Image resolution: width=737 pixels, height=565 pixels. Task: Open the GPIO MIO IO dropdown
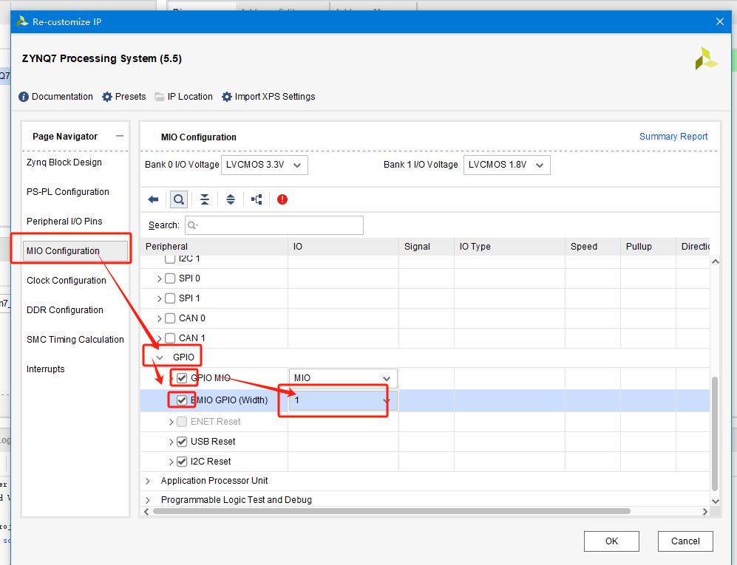click(x=343, y=378)
